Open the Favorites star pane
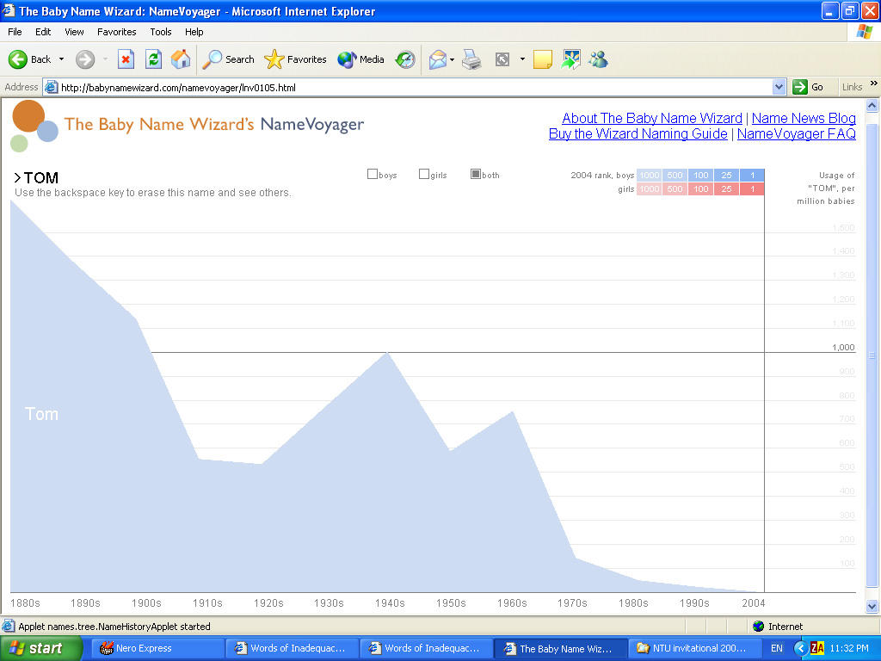This screenshot has width=881, height=661. (296, 59)
